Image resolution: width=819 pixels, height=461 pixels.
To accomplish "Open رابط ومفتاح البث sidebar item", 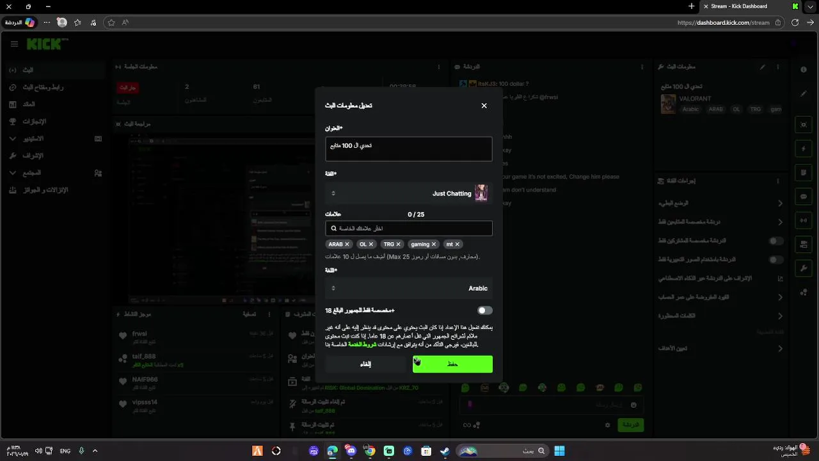I will 54,87.
